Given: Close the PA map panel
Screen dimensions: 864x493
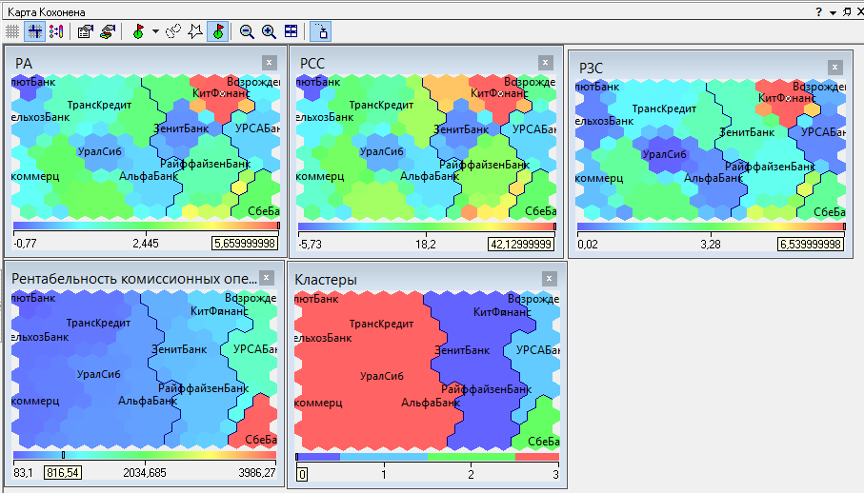Looking at the screenshot, I should [269, 63].
